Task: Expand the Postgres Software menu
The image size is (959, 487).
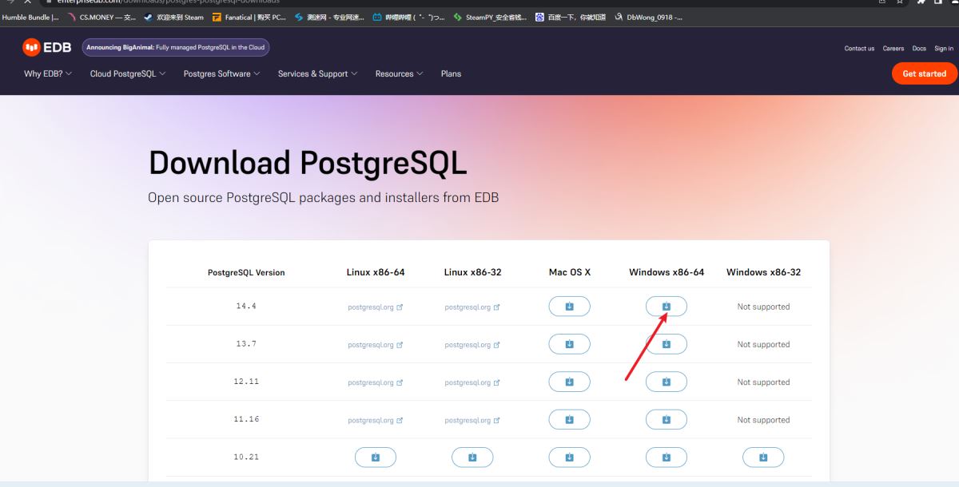Action: [222, 73]
